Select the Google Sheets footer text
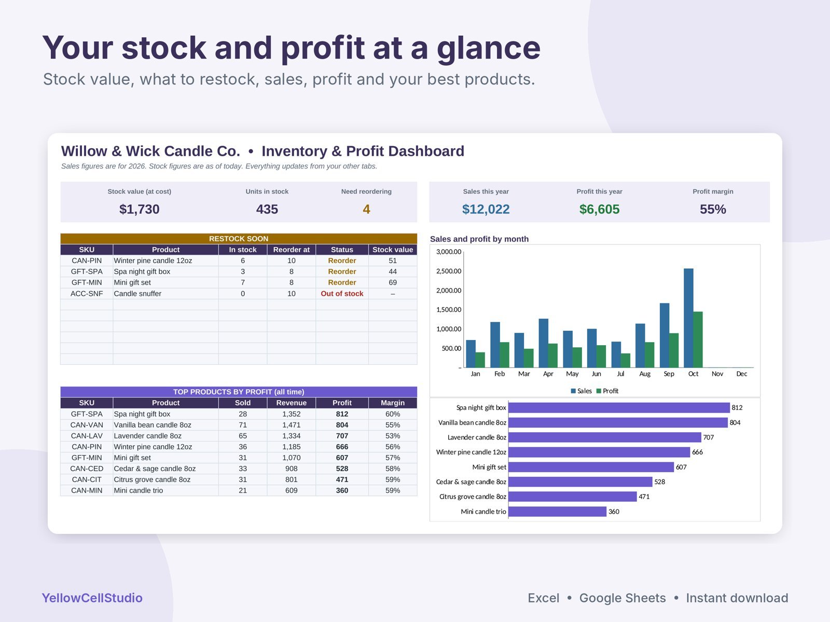Viewport: 830px width, 622px height. pos(622,598)
